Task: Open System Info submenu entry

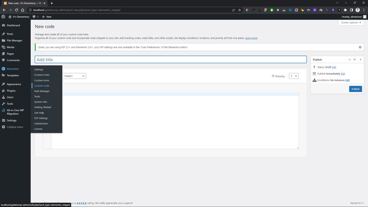Action: point(41,102)
